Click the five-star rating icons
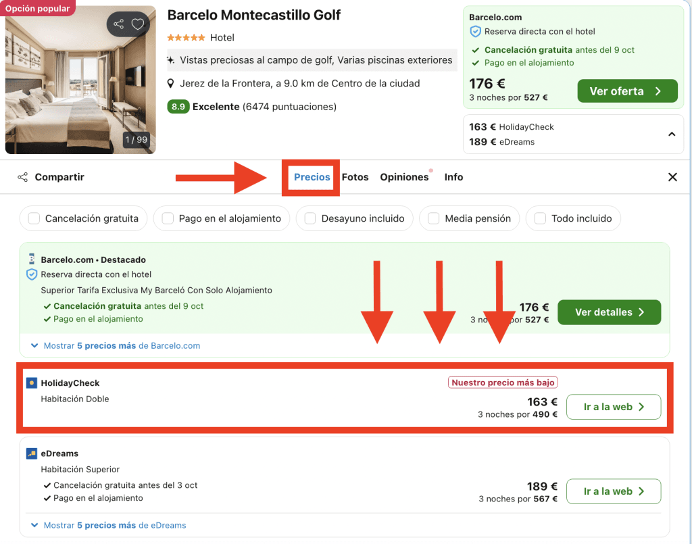Image resolution: width=692 pixels, height=544 pixels. tap(186, 37)
